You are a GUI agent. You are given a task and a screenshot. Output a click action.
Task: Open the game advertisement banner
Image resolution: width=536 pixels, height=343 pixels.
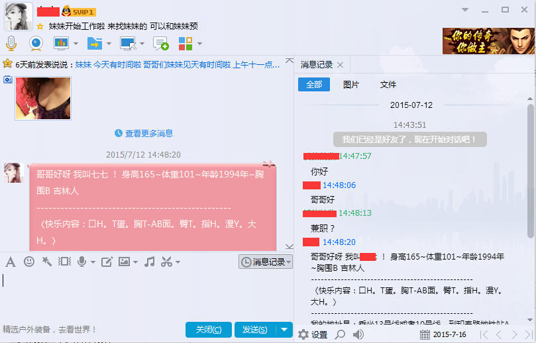click(488, 41)
